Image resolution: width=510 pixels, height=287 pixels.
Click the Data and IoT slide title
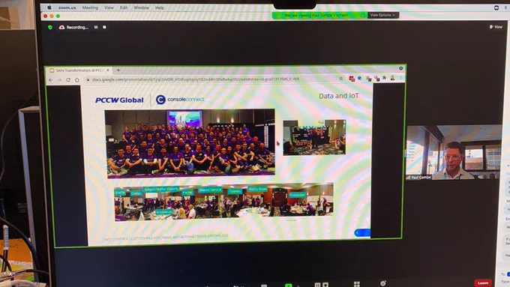339,96
